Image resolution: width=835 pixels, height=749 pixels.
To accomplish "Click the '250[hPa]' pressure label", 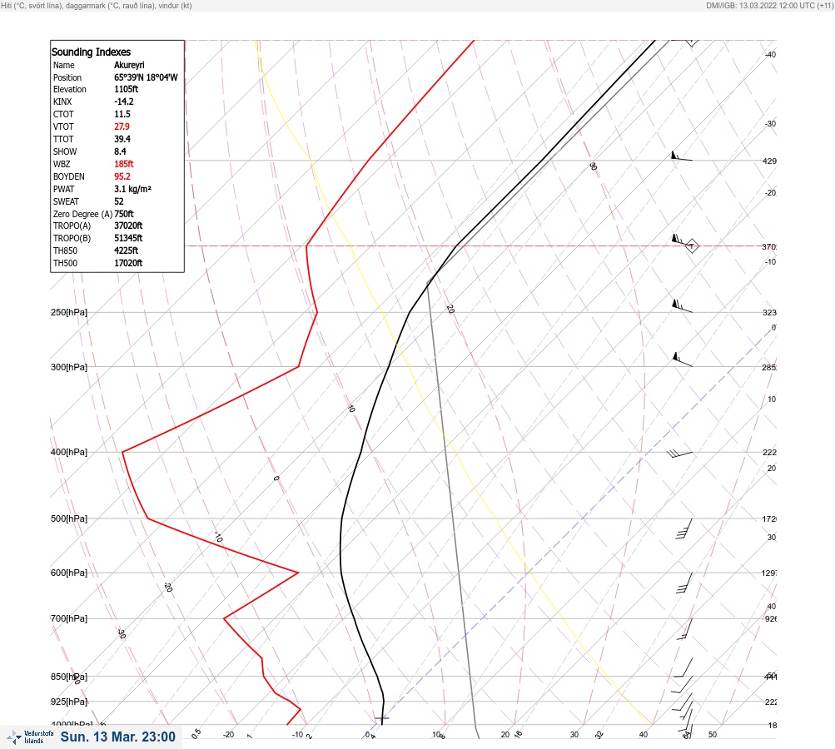I will coord(69,312).
